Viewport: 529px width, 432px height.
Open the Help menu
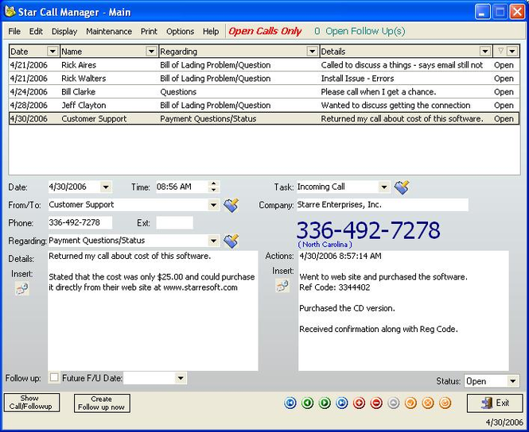pyautogui.click(x=211, y=31)
